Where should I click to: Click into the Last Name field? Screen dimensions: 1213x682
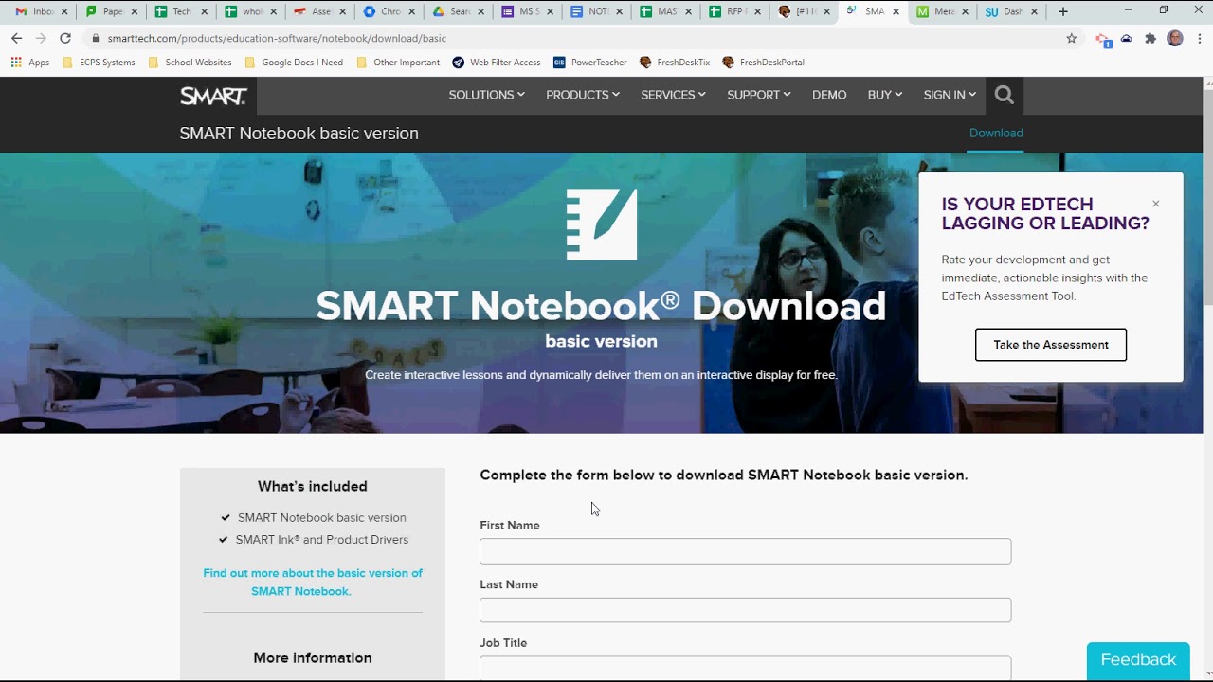745,610
